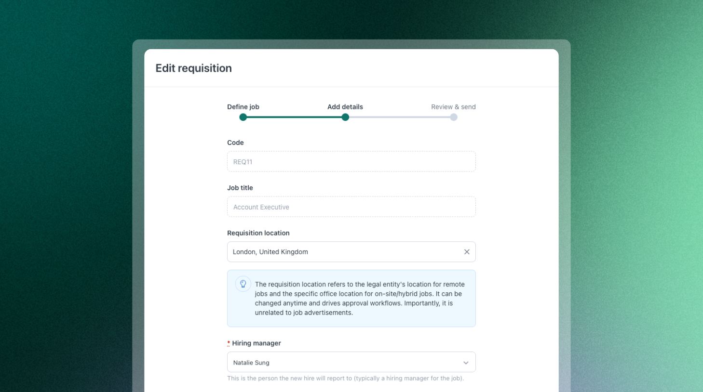Viewport: 703px width, 392px height.
Task: Click the Edit requisition heading
Action: pyautogui.click(x=193, y=68)
